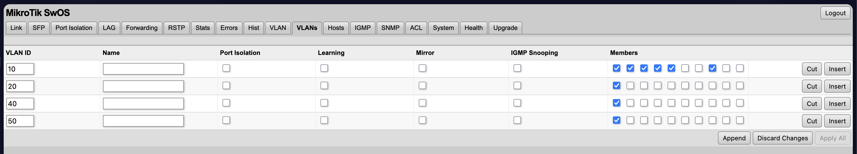Screen dimensions: 857x154
Task: Click the Logout button
Action: [x=835, y=13]
